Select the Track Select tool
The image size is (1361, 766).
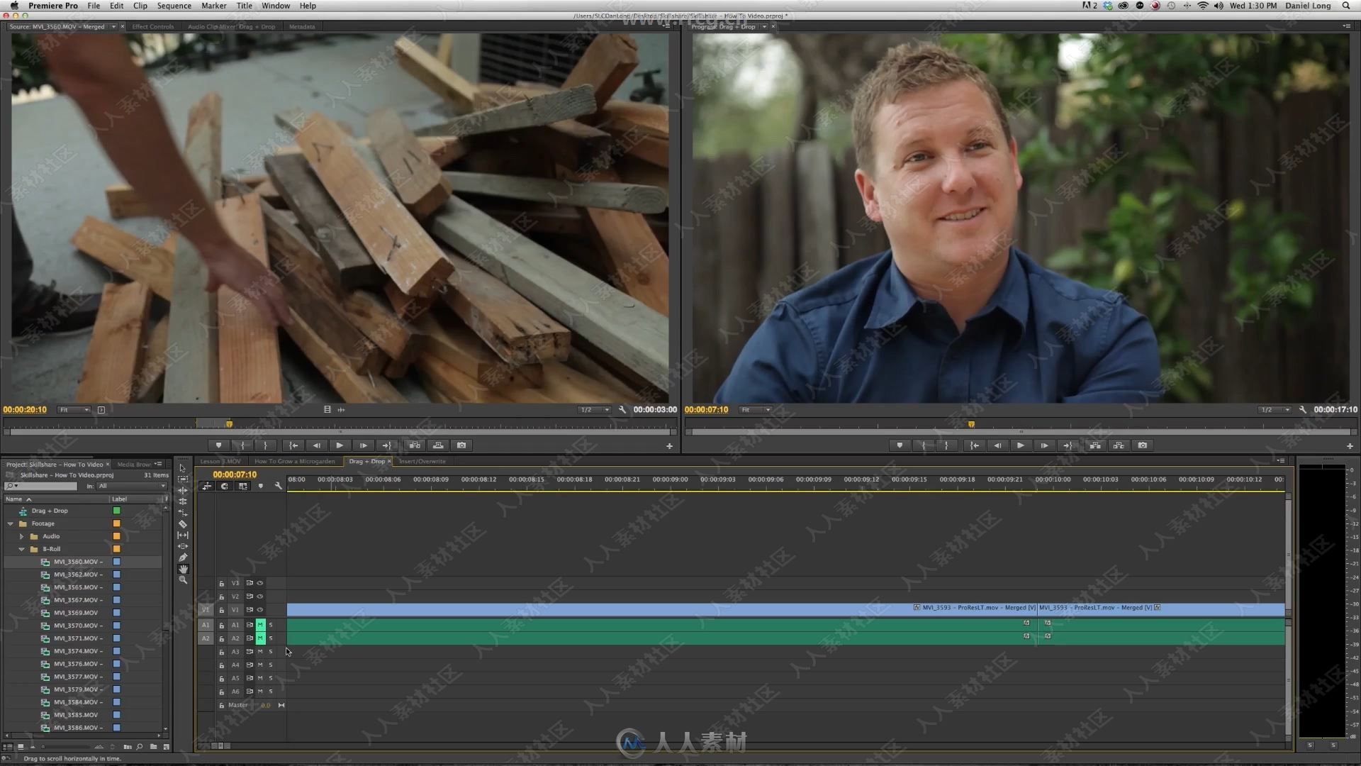click(x=182, y=479)
